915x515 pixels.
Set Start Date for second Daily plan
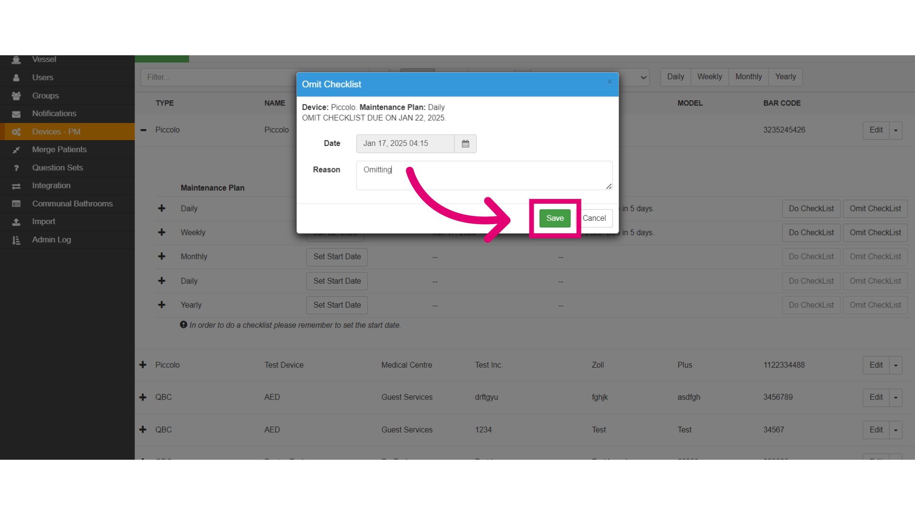pos(337,281)
